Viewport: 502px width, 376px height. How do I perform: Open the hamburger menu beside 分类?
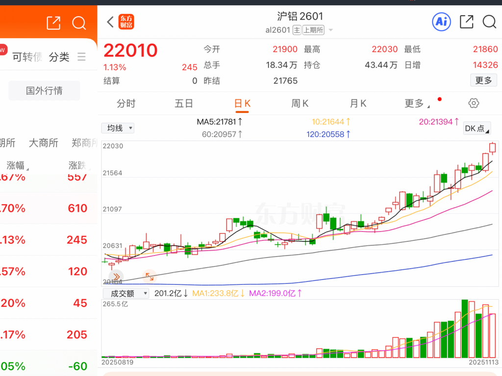tap(82, 57)
